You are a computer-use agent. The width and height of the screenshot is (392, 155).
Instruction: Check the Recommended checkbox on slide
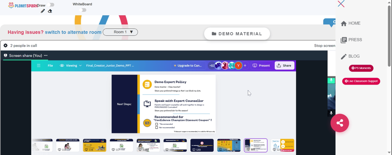click(x=157, y=124)
